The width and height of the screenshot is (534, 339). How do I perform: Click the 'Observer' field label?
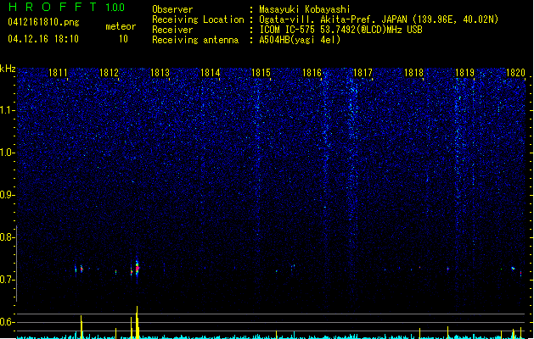pos(172,9)
